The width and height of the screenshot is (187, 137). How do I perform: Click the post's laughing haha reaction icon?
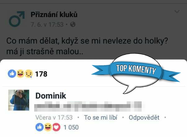coord(21,74)
